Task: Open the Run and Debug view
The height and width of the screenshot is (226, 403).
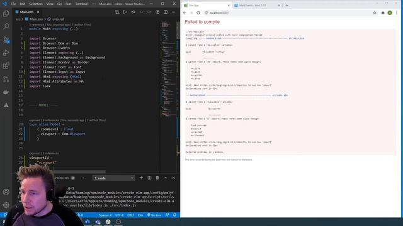Action: tap(6, 53)
